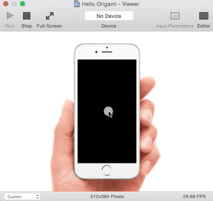Open the No Device selector

(109, 16)
